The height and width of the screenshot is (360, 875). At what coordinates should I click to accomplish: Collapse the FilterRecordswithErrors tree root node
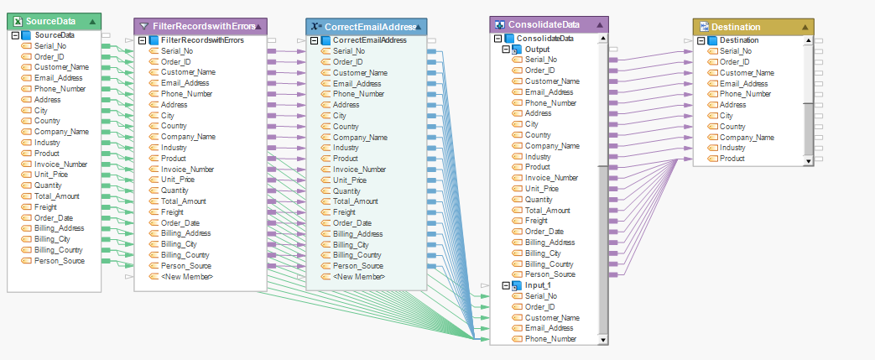pos(142,40)
